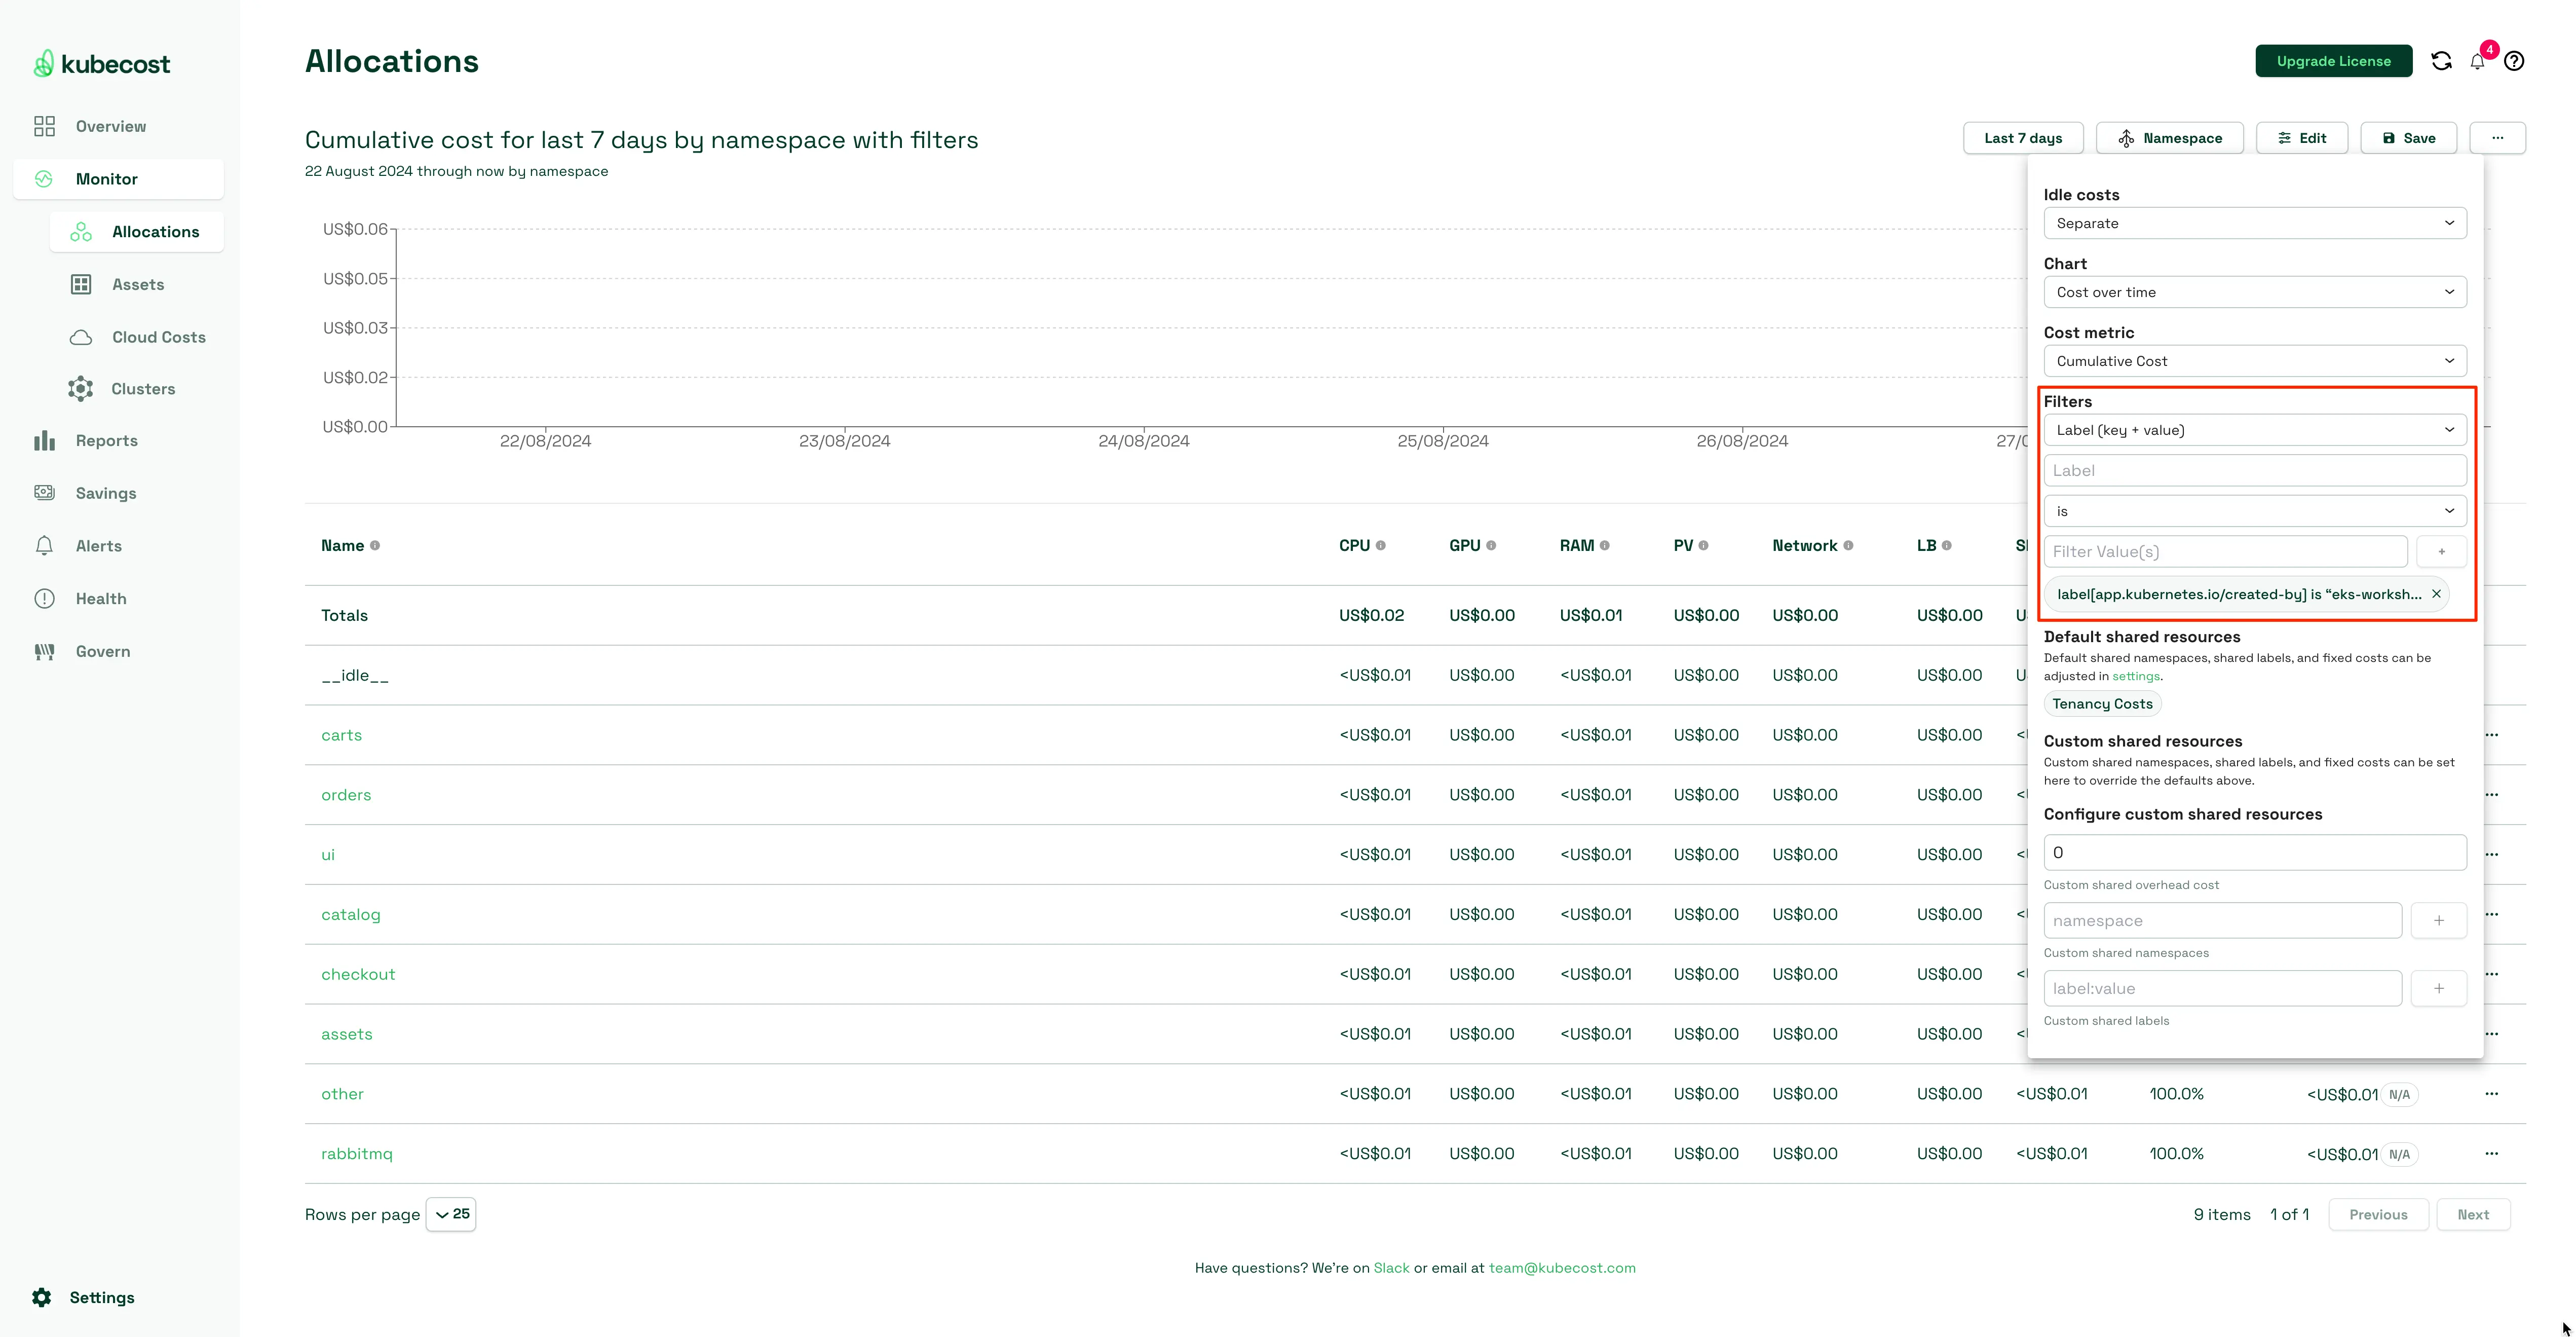The image size is (2576, 1337).
Task: Open row actions menu for rabbitmq
Action: (x=2491, y=1153)
